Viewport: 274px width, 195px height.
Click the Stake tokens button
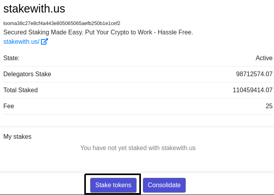click(x=113, y=185)
